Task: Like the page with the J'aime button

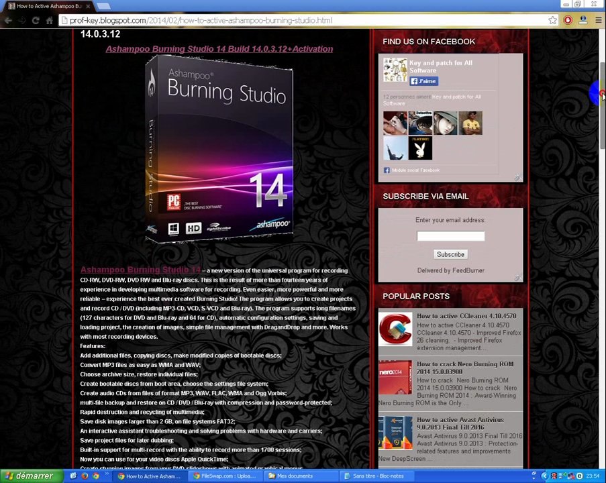Action: click(424, 81)
